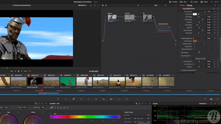Toggle the Hue qualifier enable dot
The image size is (221, 124).
(51, 114)
